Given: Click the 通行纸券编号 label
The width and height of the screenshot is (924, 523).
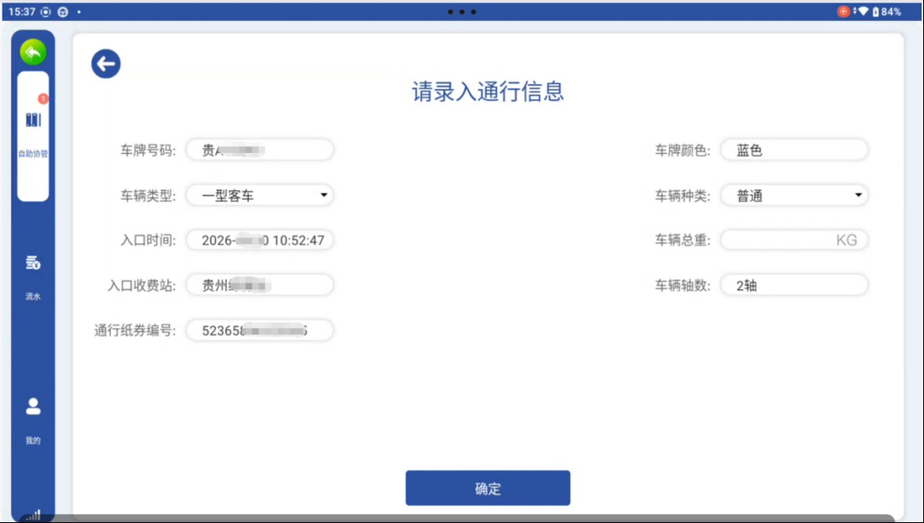Looking at the screenshot, I should [135, 331].
